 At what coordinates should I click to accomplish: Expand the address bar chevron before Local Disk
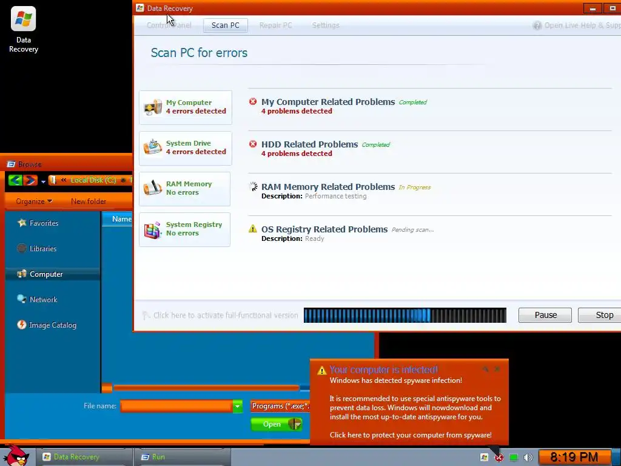pos(63,180)
